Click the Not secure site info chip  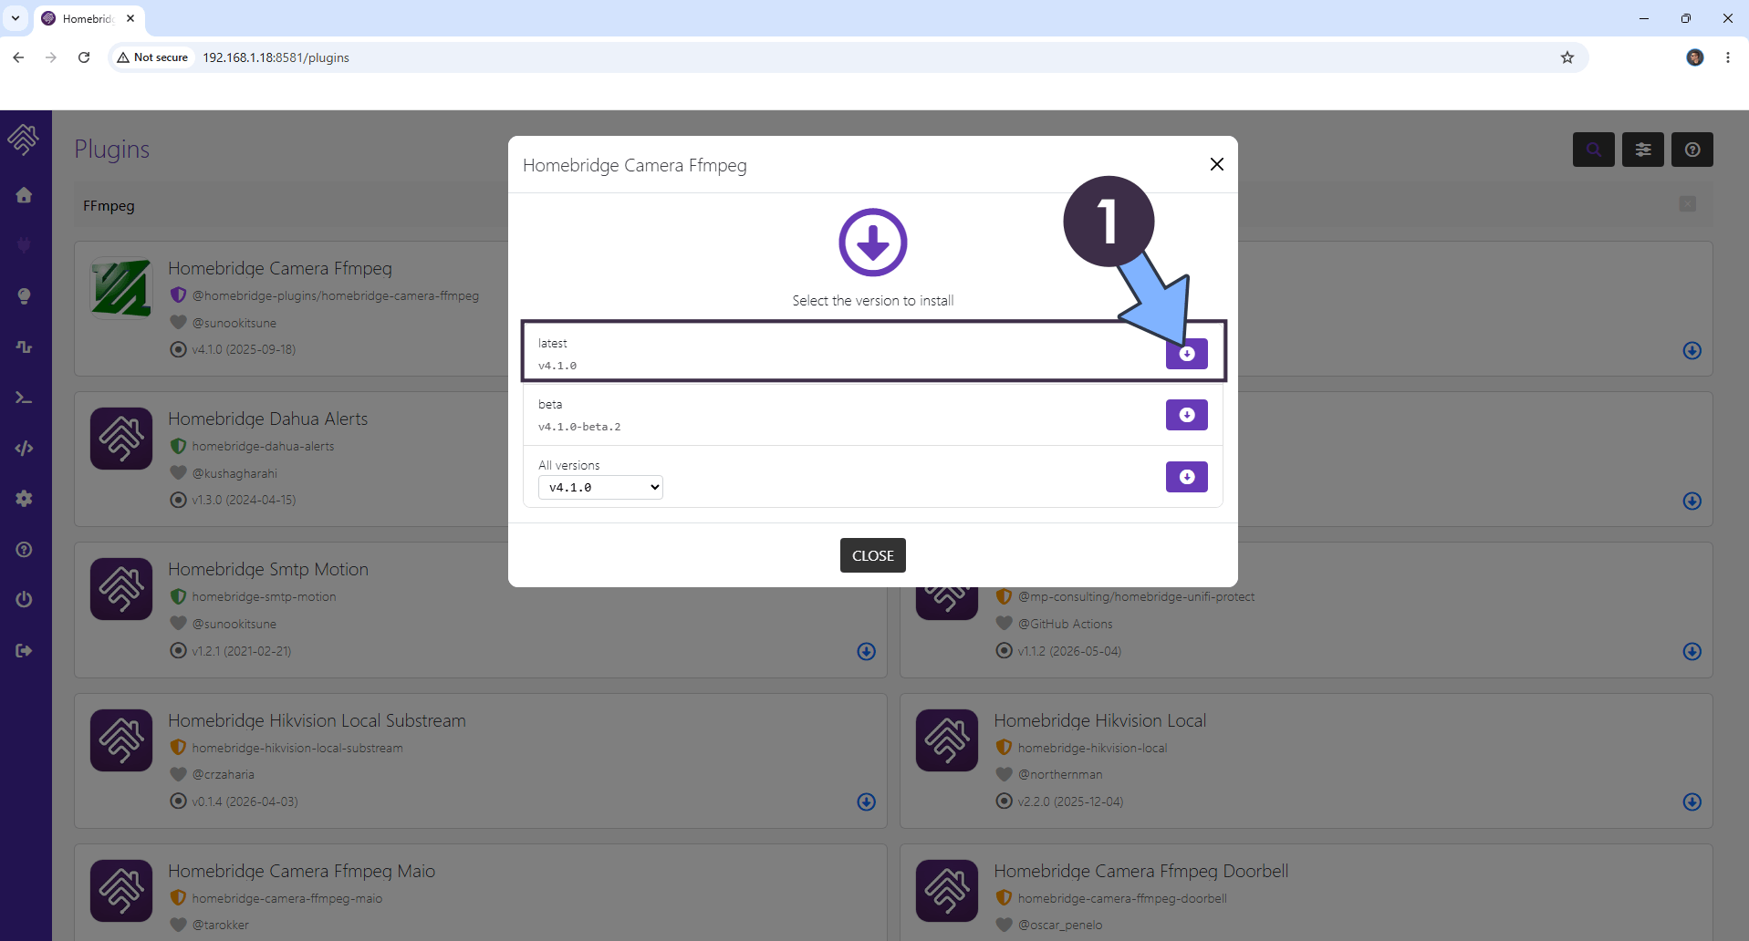coord(152,57)
